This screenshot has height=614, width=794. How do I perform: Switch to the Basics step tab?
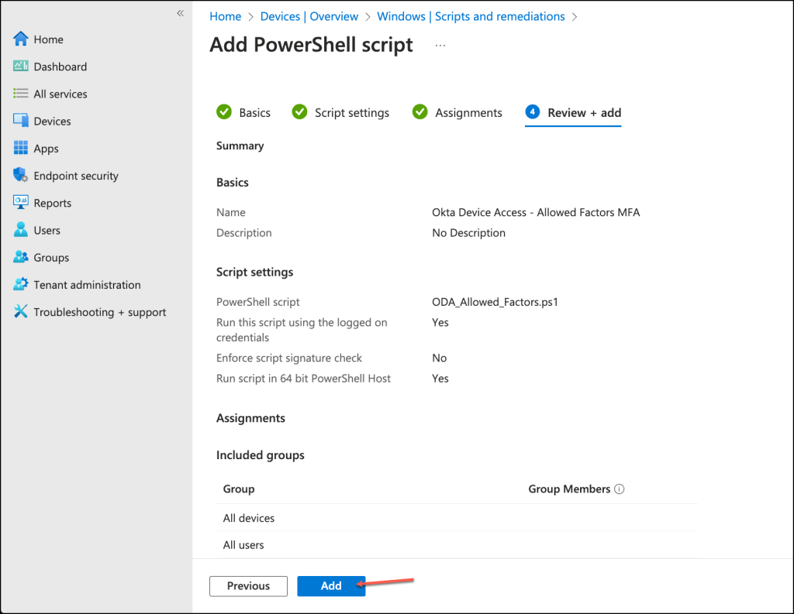[243, 113]
